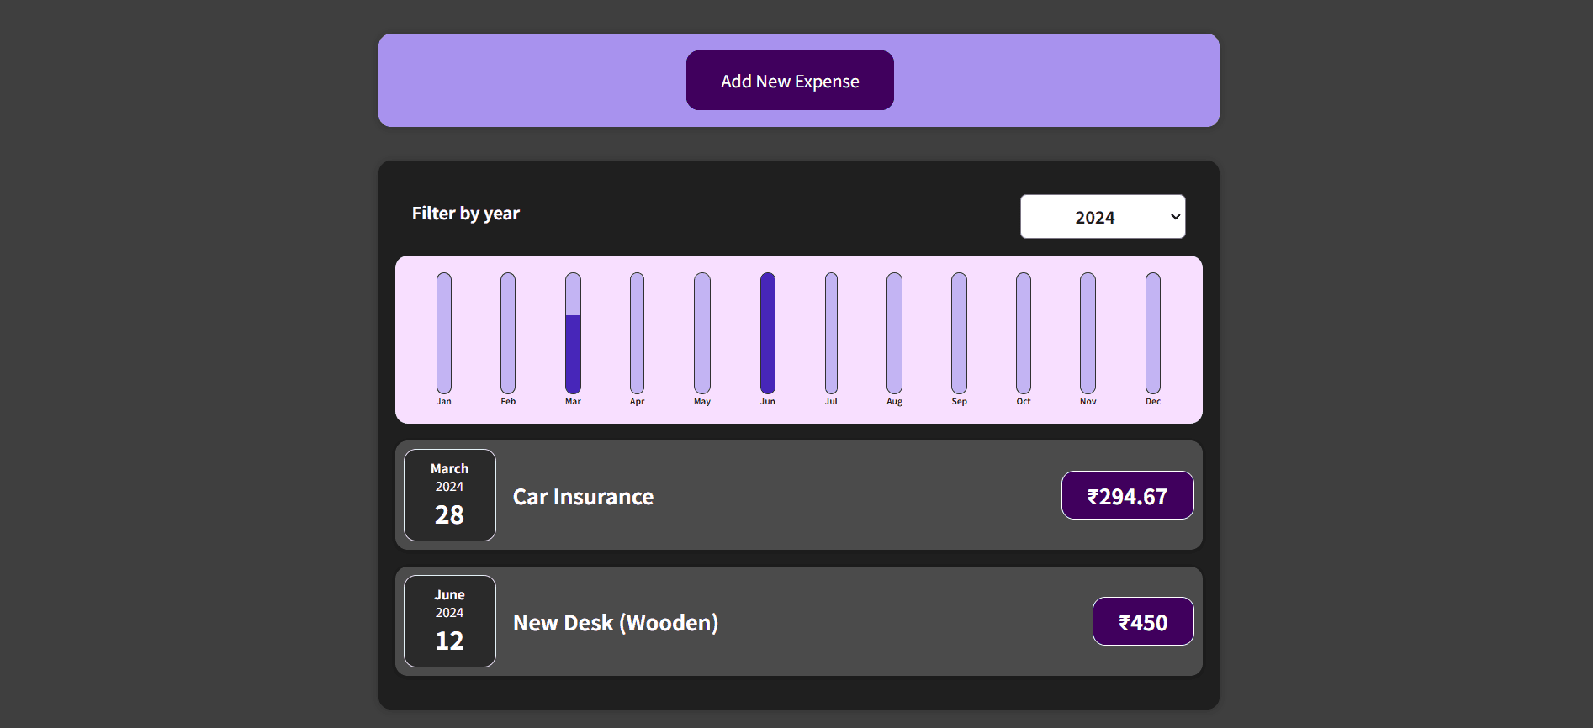The image size is (1593, 728).
Task: Click the October chart bar
Action: [1024, 333]
